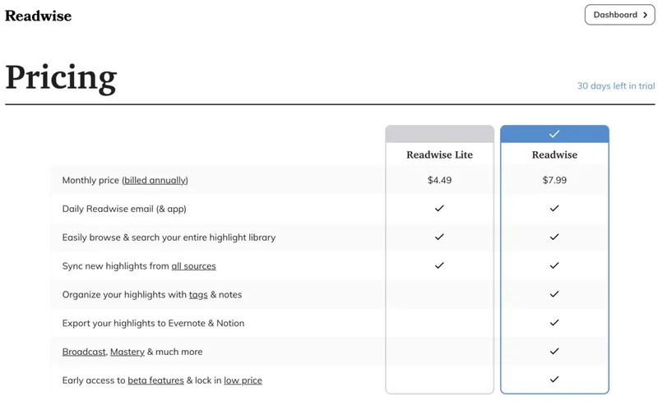The width and height of the screenshot is (658, 401).
Task: Click Readwise checkmark for browse & search library
Action: (554, 237)
